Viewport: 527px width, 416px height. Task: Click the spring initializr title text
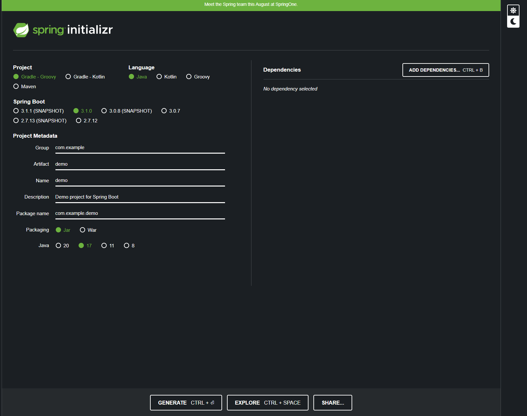coord(73,30)
